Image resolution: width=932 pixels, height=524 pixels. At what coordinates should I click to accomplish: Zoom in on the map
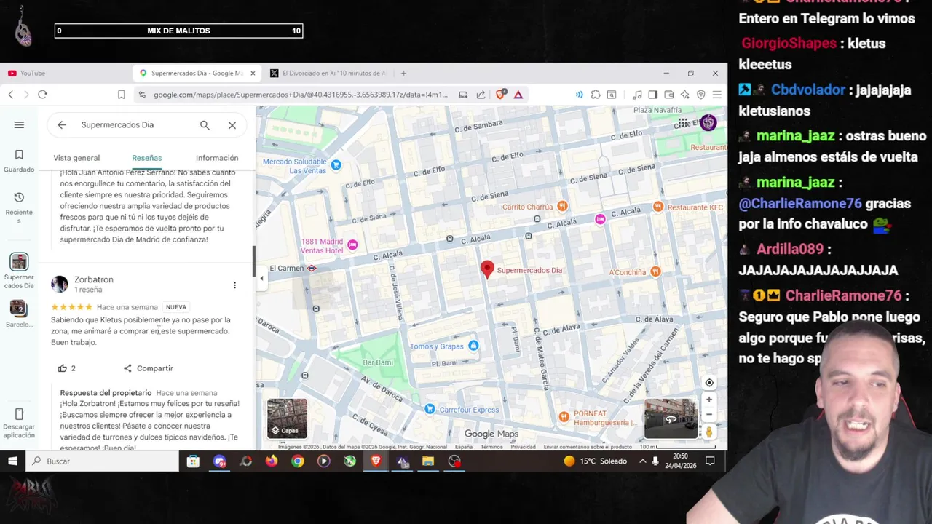(x=709, y=400)
